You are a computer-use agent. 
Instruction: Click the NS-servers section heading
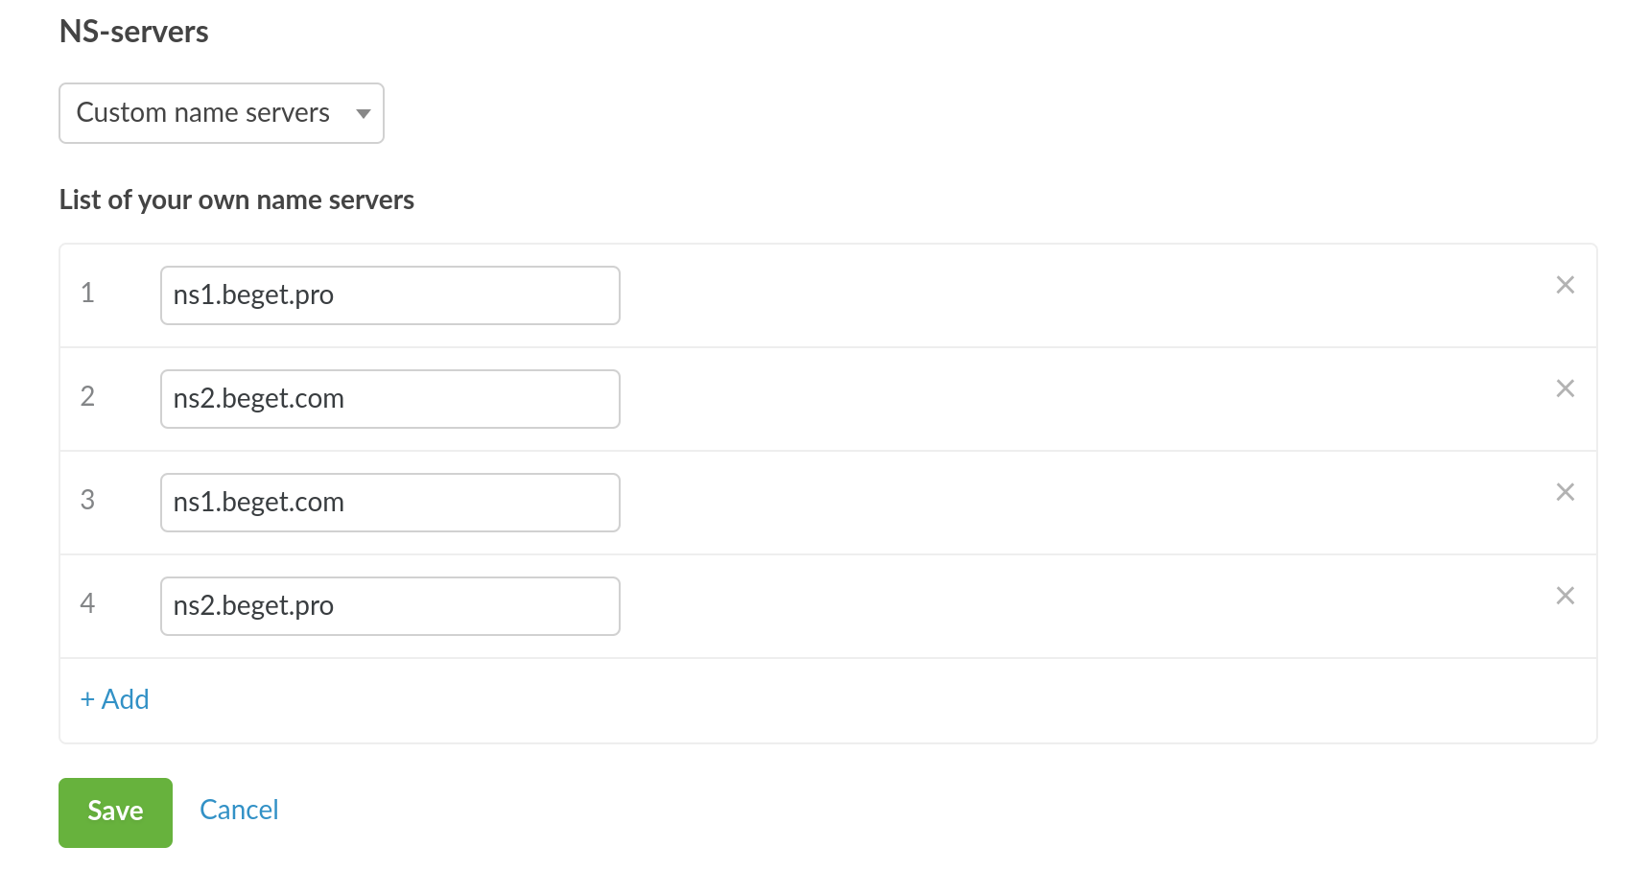point(134,32)
